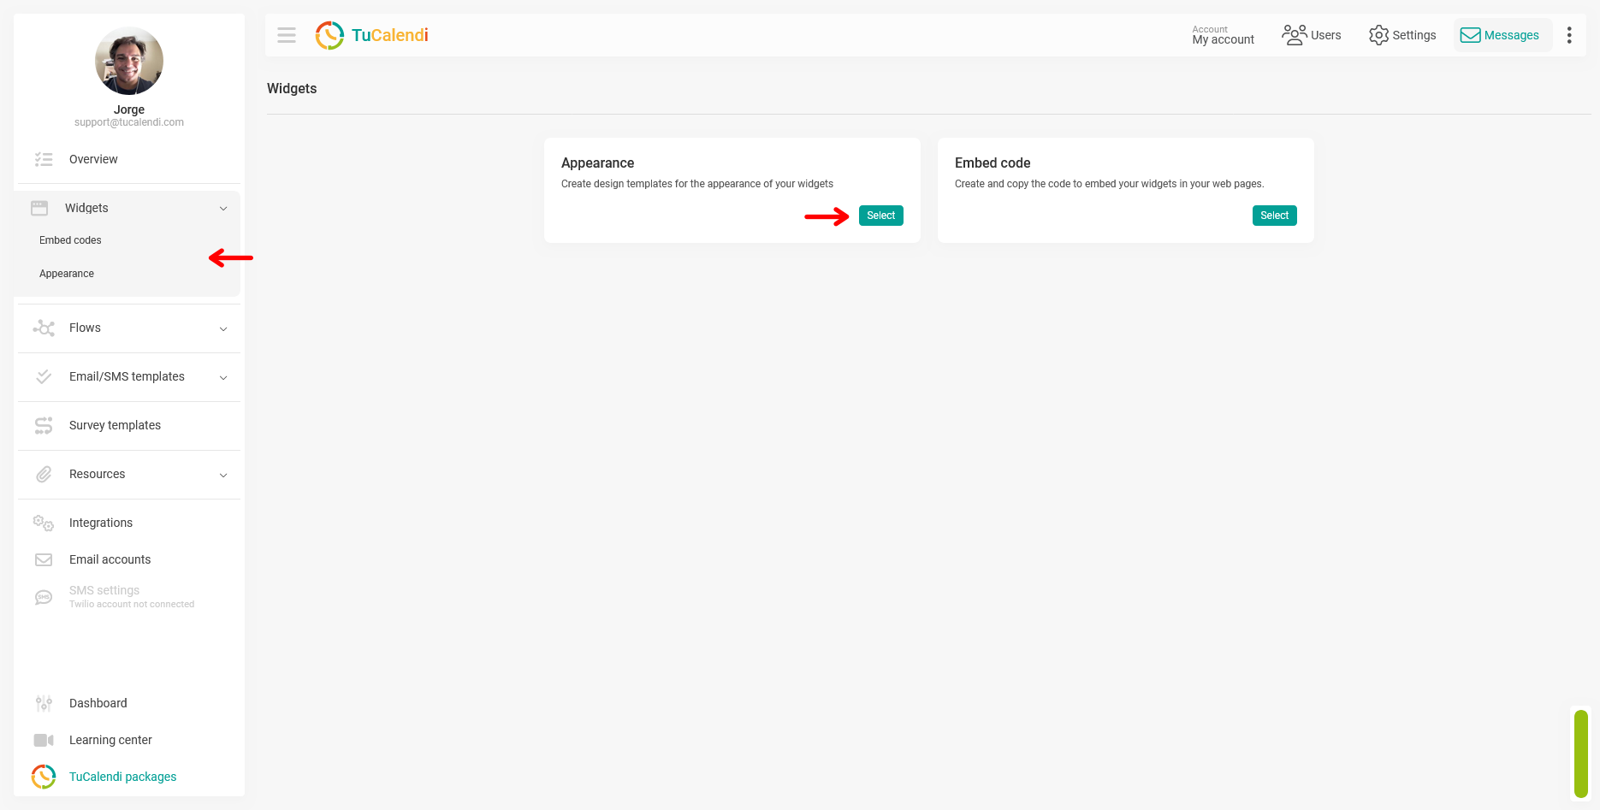Click the Widgets page heading
This screenshot has width=1600, height=810.
[x=292, y=88]
